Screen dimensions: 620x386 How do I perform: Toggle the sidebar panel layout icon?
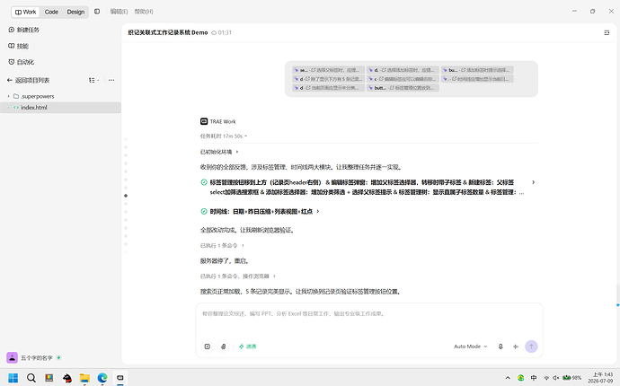point(97,12)
